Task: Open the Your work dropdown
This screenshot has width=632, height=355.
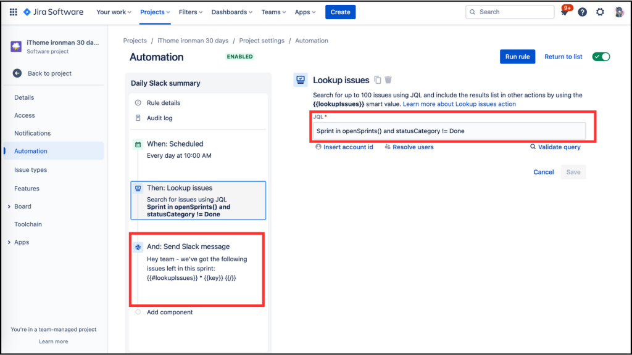Action: click(114, 12)
